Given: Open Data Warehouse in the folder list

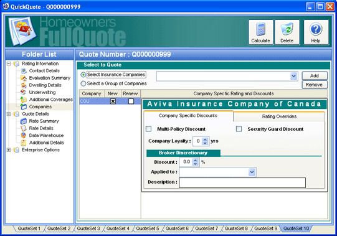Looking at the screenshot, I should [46, 135].
